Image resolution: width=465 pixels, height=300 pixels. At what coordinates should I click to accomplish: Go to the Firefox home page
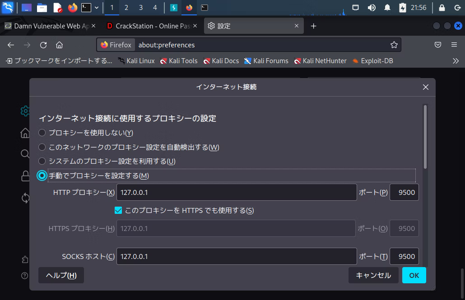(x=59, y=45)
